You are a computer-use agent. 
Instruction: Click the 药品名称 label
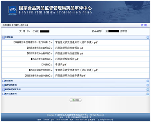[x=97, y=31]
